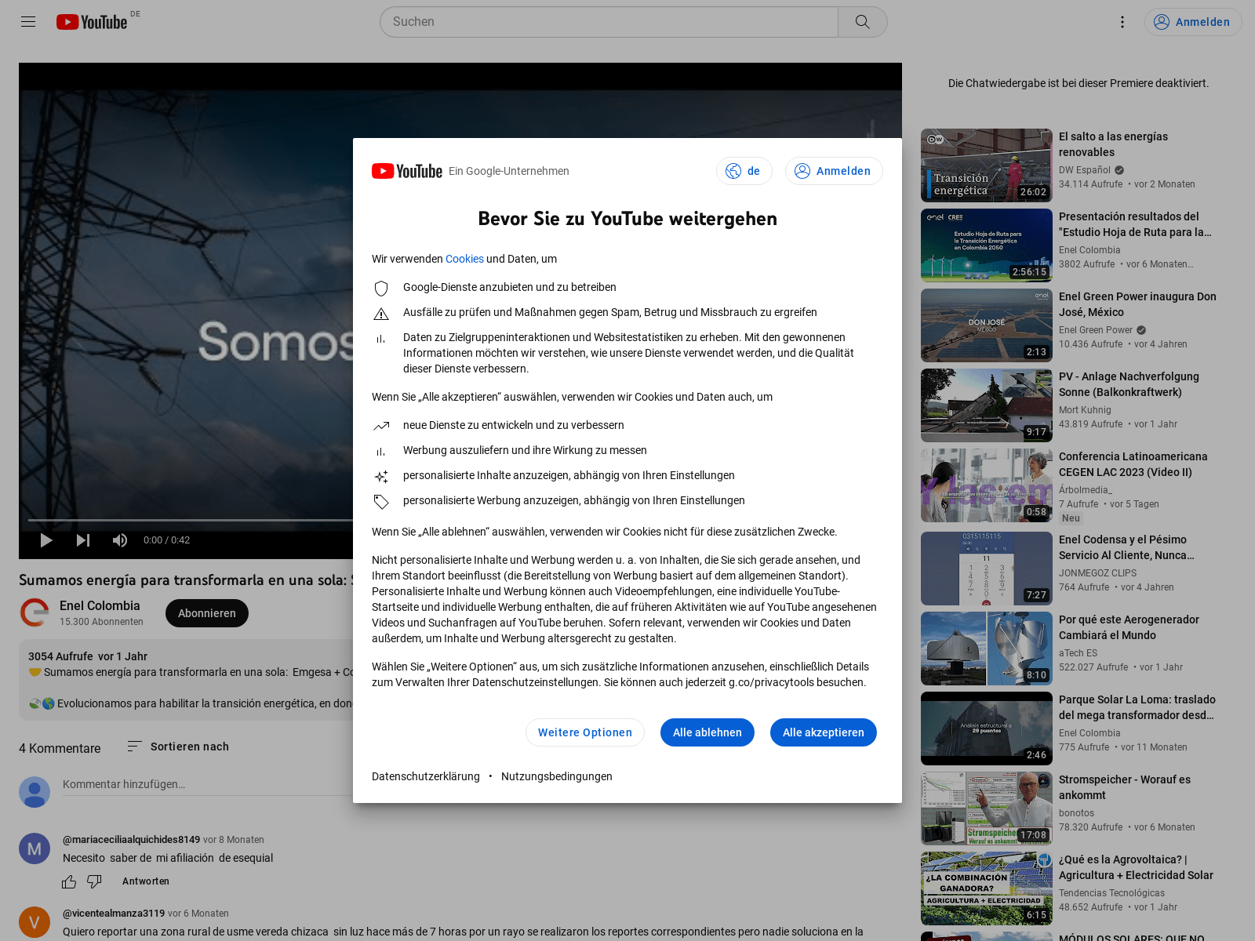Click the '4 Kommentare' count text
This screenshot has height=941, width=1255.
click(x=60, y=748)
